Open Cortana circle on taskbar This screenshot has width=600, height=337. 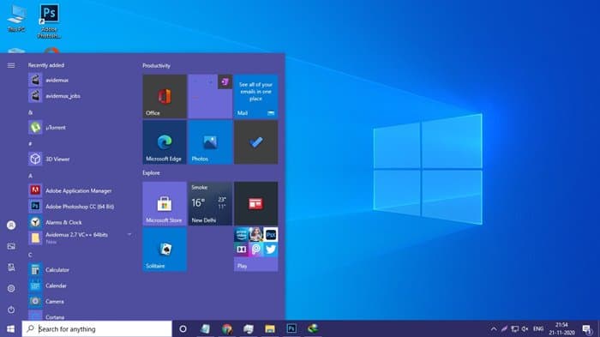coord(183,328)
